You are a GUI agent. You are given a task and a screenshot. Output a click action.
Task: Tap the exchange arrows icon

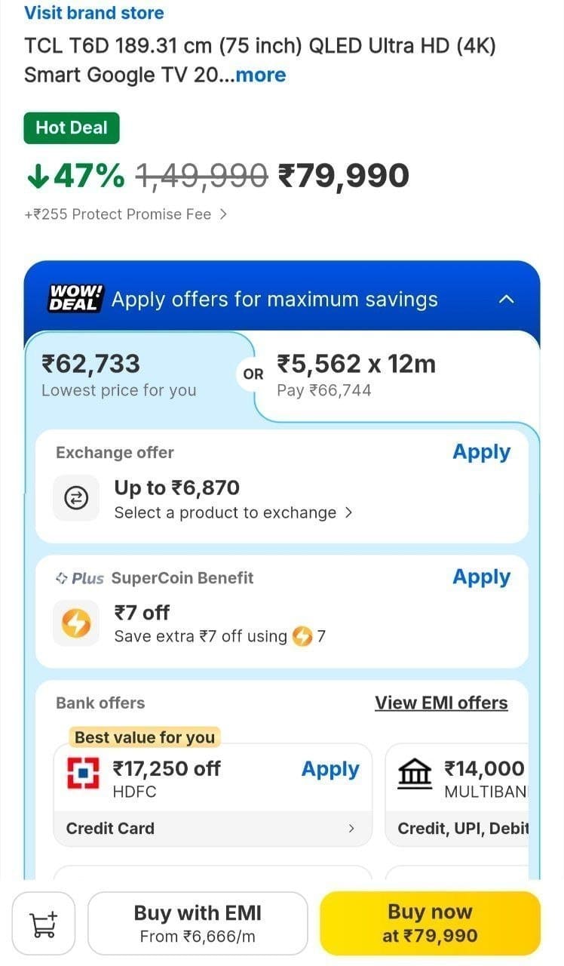pyautogui.click(x=76, y=498)
